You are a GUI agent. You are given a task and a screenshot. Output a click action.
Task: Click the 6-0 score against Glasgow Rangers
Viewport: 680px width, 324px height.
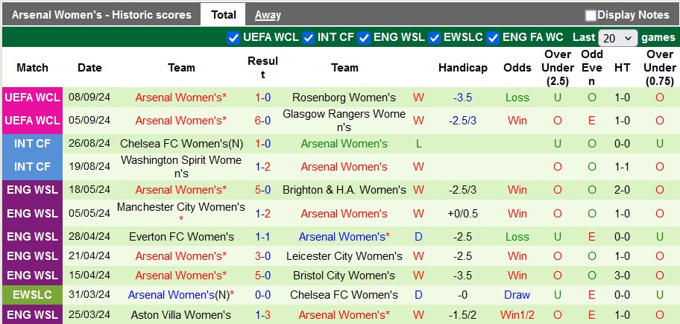point(262,121)
